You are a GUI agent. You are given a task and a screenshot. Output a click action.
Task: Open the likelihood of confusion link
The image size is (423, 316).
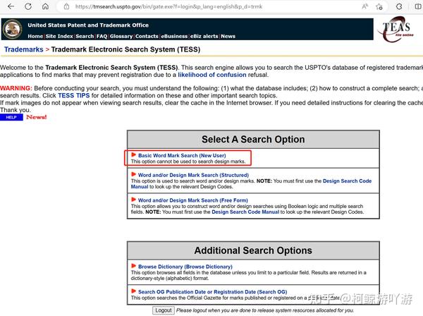[212, 75]
